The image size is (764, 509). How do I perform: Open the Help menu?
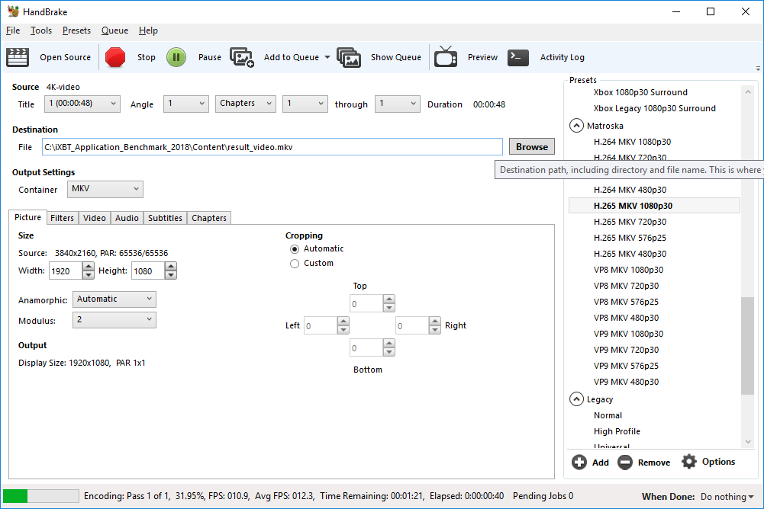148,30
